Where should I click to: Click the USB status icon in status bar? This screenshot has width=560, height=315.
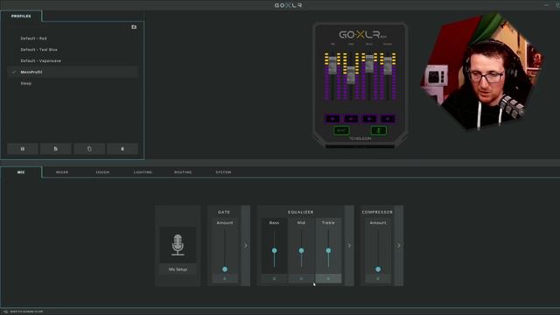pyautogui.click(x=5, y=311)
